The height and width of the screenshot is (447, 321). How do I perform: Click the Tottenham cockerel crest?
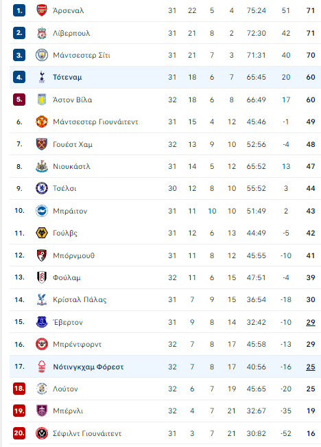coord(42,77)
